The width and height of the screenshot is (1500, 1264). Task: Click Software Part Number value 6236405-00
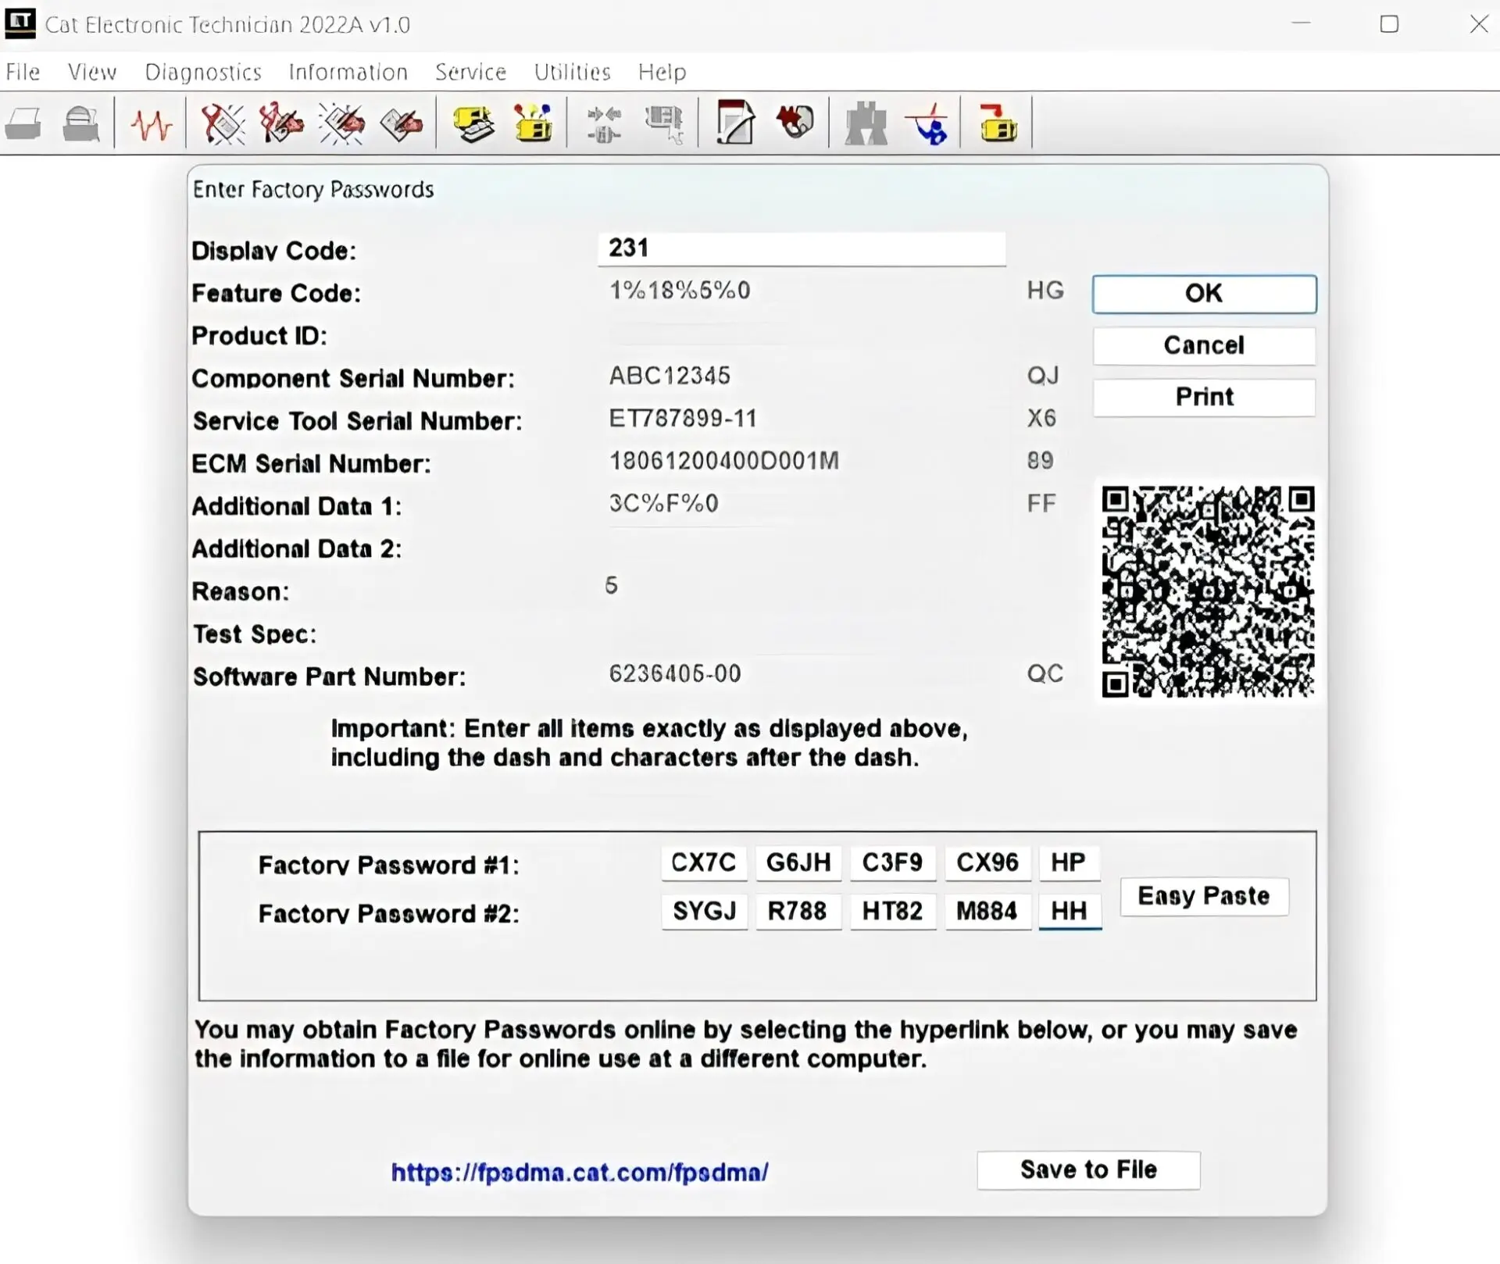tap(675, 673)
